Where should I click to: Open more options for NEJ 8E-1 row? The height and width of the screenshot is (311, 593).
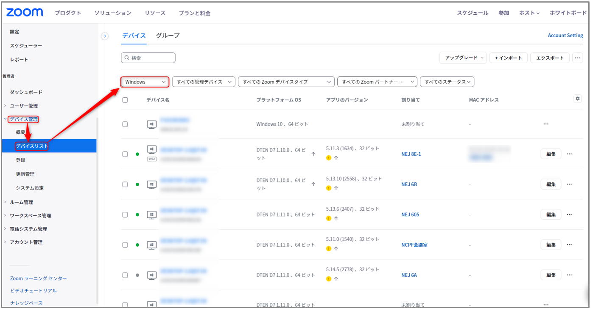coord(569,154)
